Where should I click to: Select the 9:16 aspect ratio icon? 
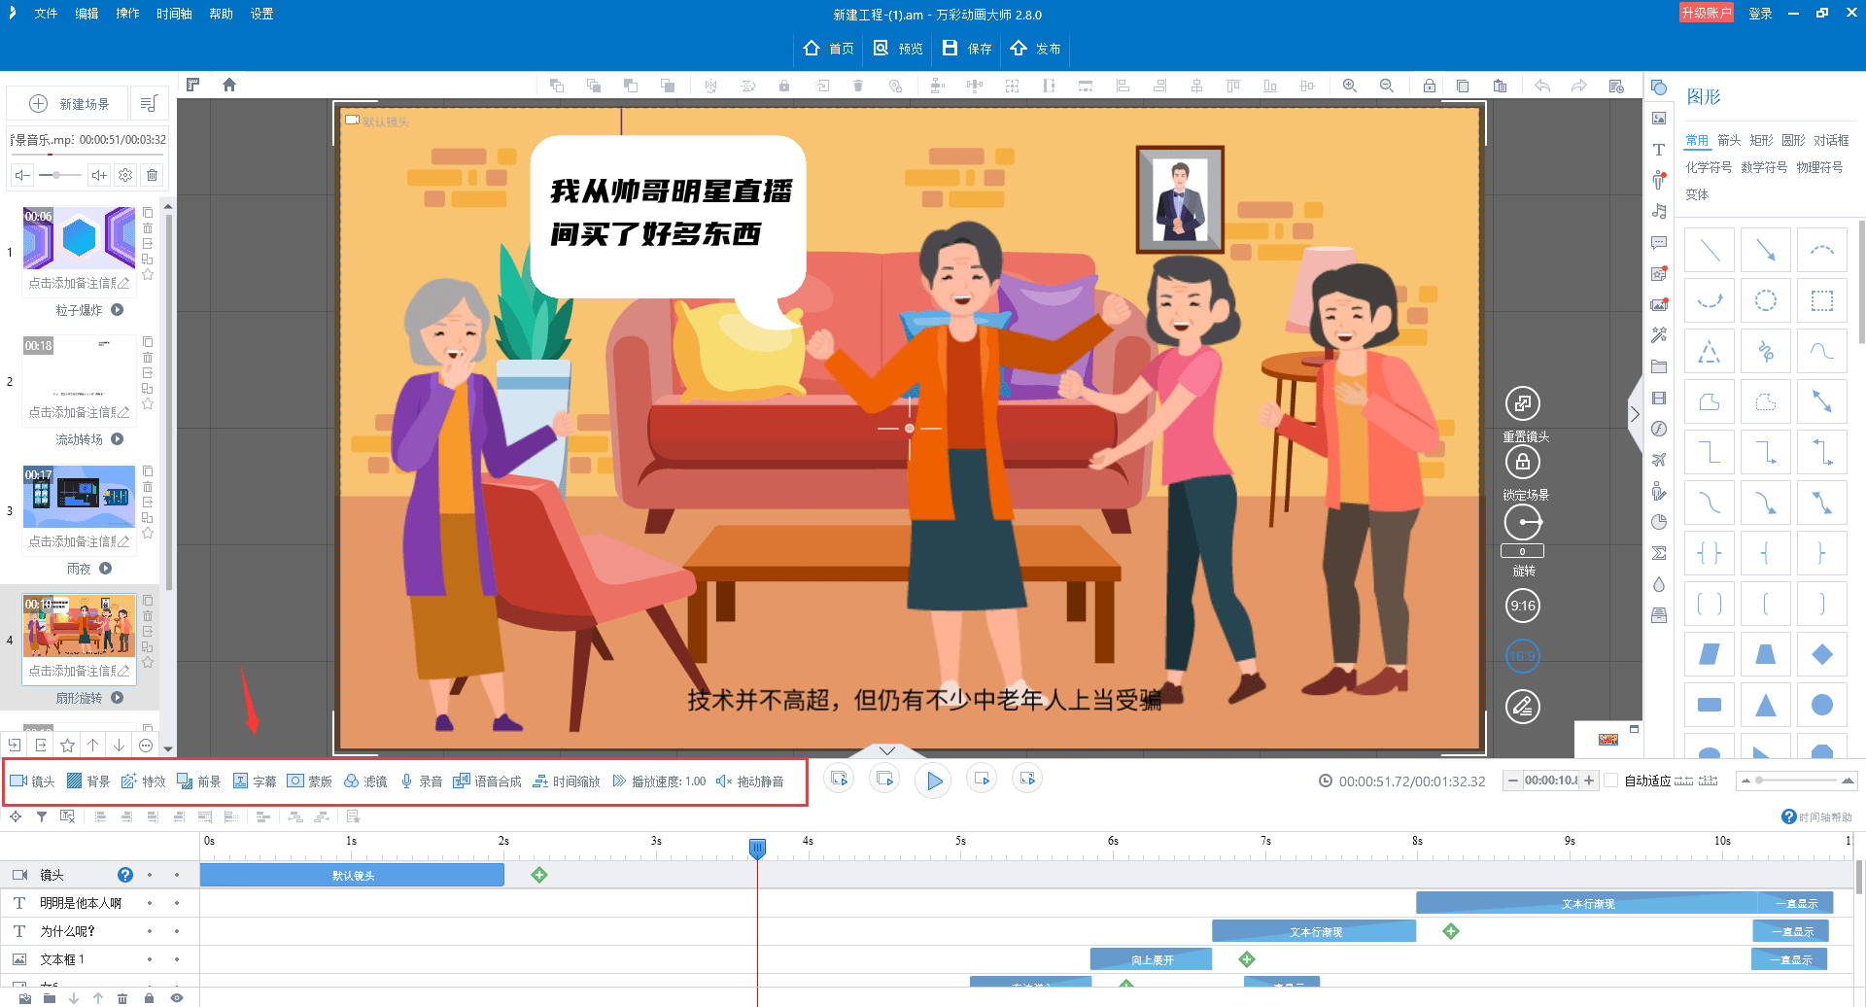[x=1522, y=606]
